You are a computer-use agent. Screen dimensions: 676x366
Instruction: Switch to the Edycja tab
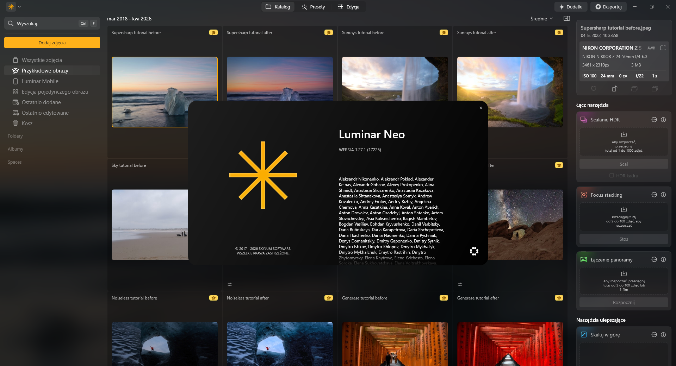[349, 7]
